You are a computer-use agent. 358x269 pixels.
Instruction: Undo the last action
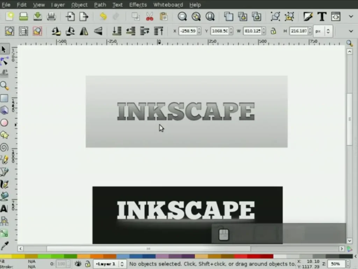coord(103,16)
